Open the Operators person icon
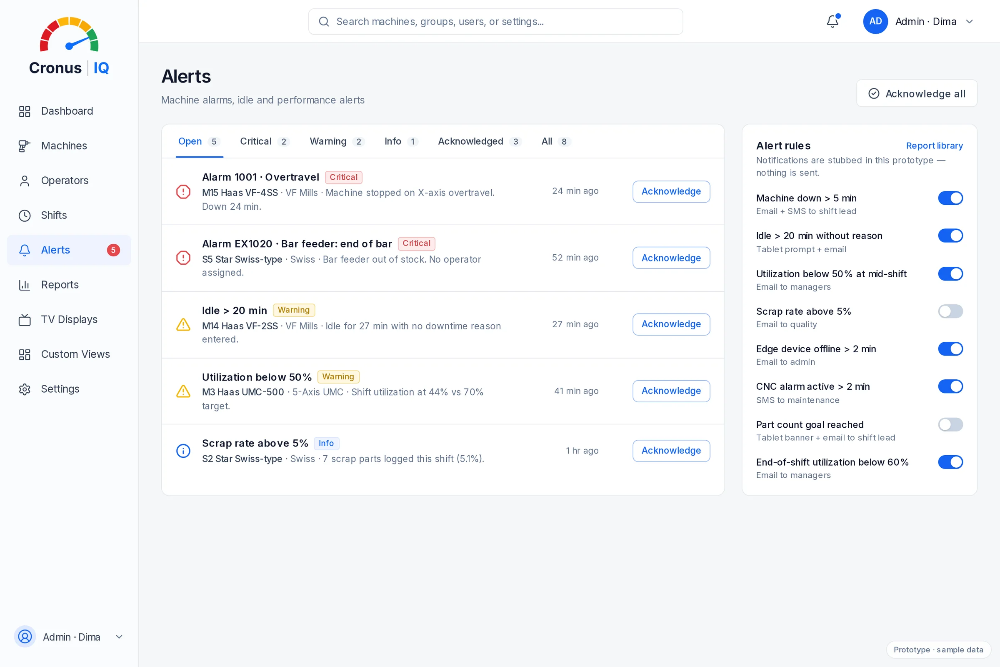The height and width of the screenshot is (667, 1000). [x=25, y=181]
